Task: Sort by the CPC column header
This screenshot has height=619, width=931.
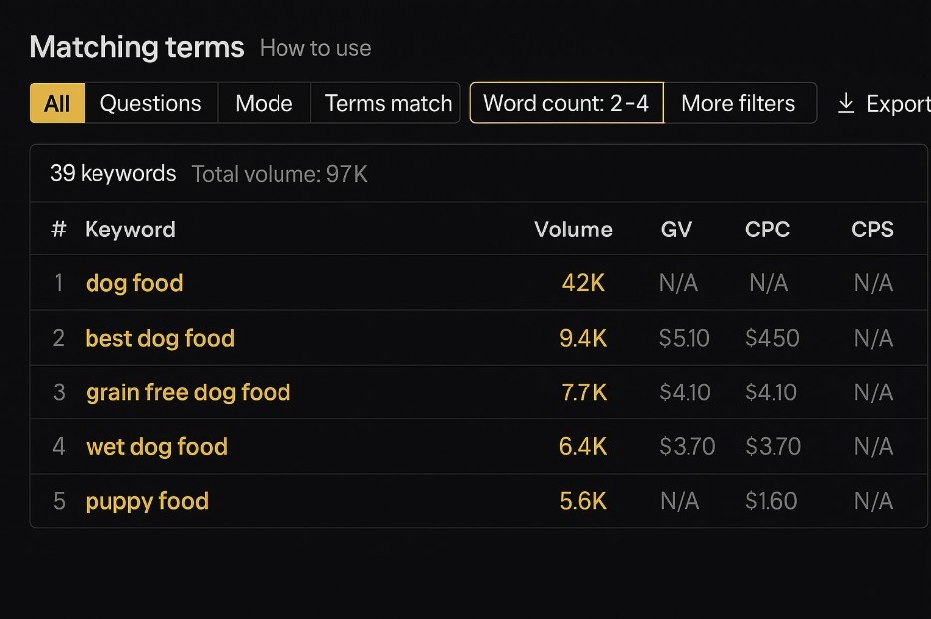Action: click(767, 230)
